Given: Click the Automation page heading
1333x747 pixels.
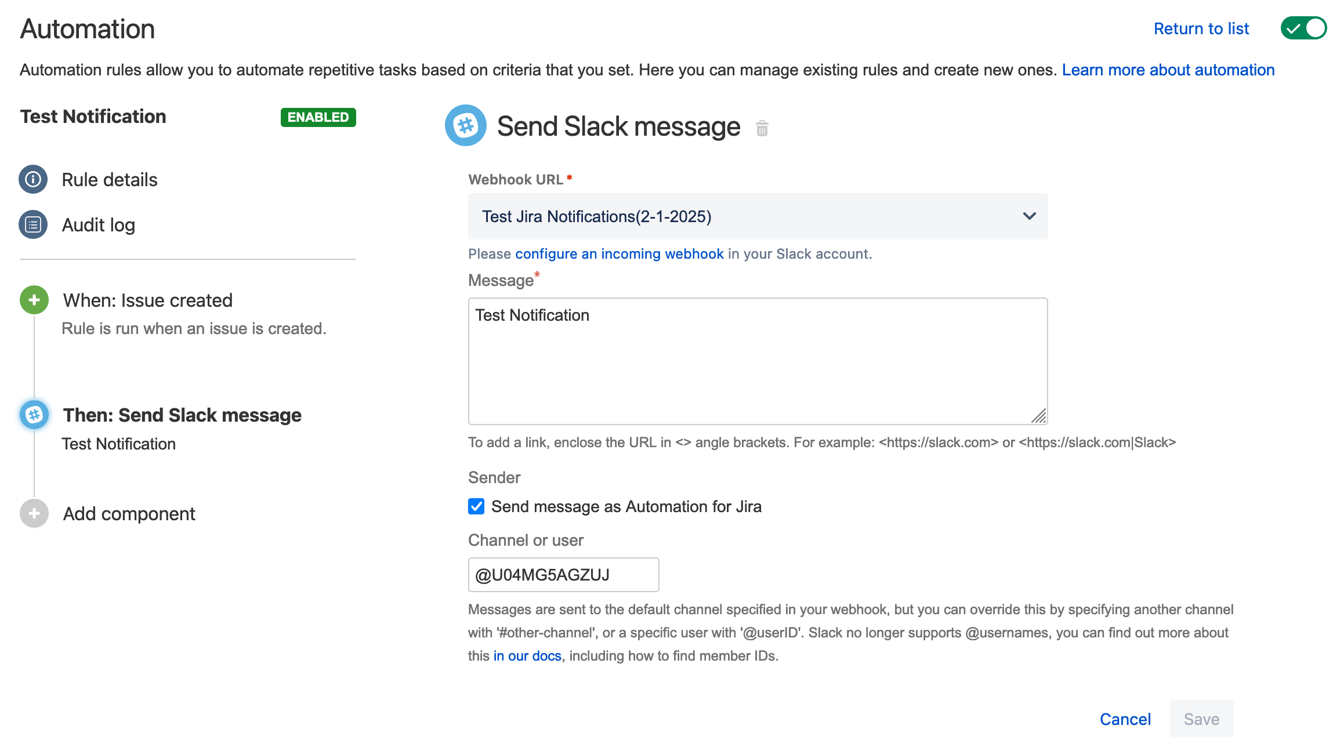Looking at the screenshot, I should [88, 29].
